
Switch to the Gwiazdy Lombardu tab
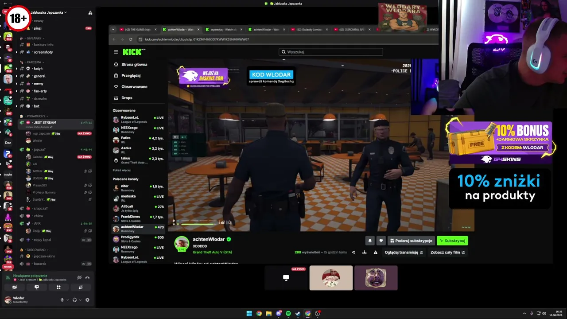point(310,30)
